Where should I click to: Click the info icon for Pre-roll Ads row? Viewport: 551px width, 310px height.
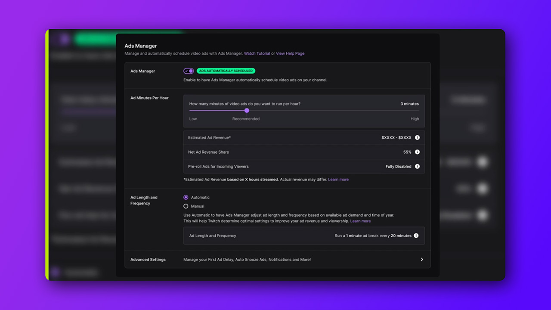(x=417, y=166)
